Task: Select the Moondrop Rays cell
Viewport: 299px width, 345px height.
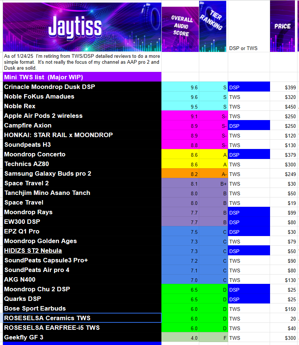Action: click(82, 212)
